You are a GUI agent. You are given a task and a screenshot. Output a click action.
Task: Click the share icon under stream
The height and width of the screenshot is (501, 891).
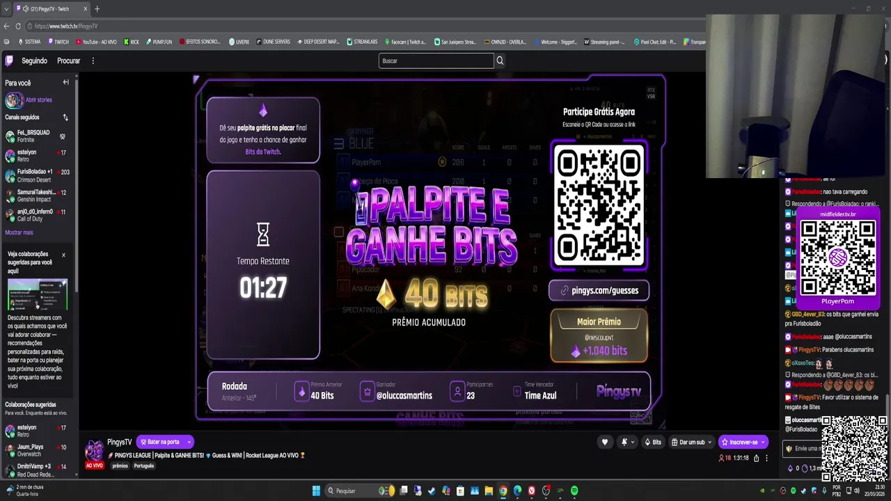[756, 458]
